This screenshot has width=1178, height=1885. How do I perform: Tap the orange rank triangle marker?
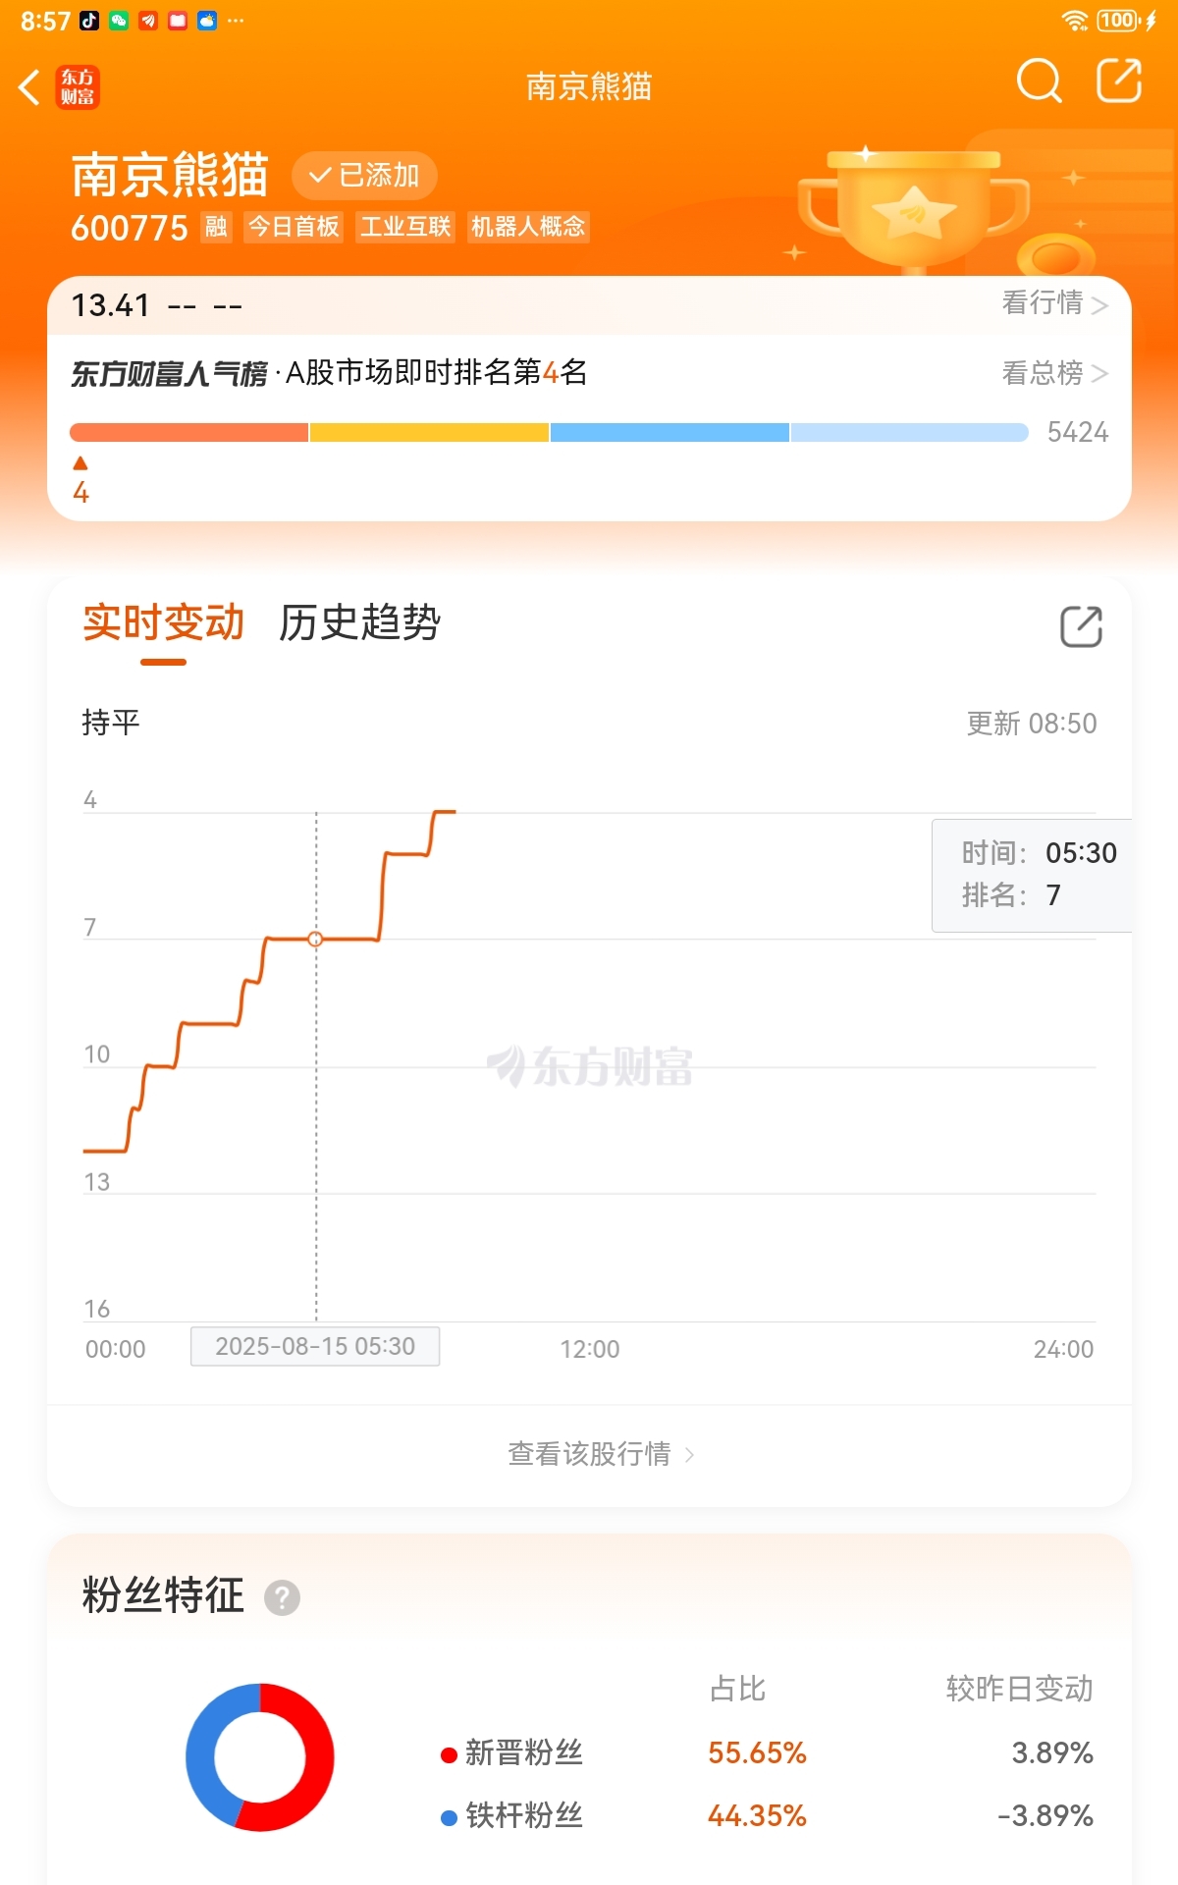click(80, 463)
